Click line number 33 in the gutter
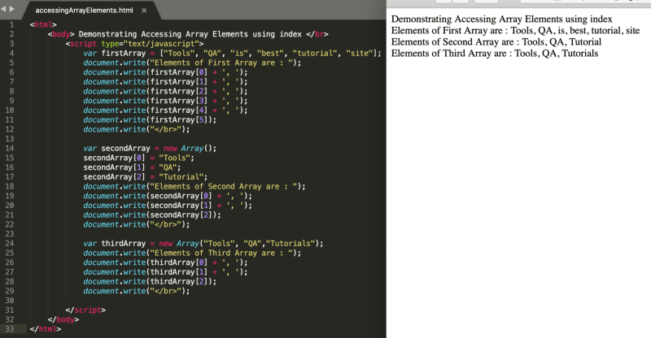The width and height of the screenshot is (651, 338). click(x=10, y=329)
